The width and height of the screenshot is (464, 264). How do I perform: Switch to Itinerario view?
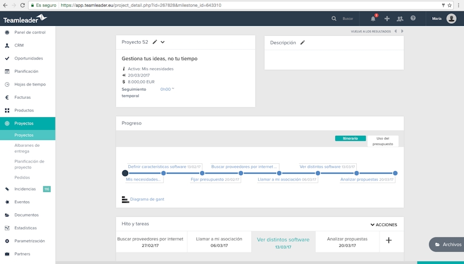pyautogui.click(x=350, y=138)
